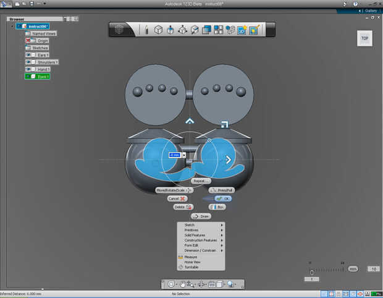Click Draw in the marking menu
The image size is (383, 298).
pyautogui.click(x=201, y=216)
